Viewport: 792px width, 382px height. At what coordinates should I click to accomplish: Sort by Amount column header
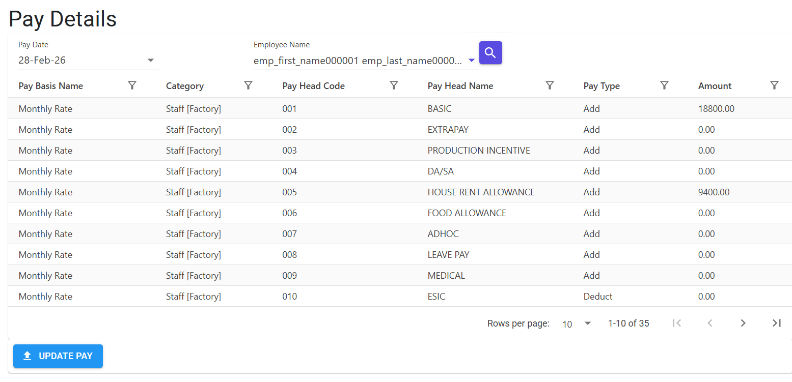(715, 86)
